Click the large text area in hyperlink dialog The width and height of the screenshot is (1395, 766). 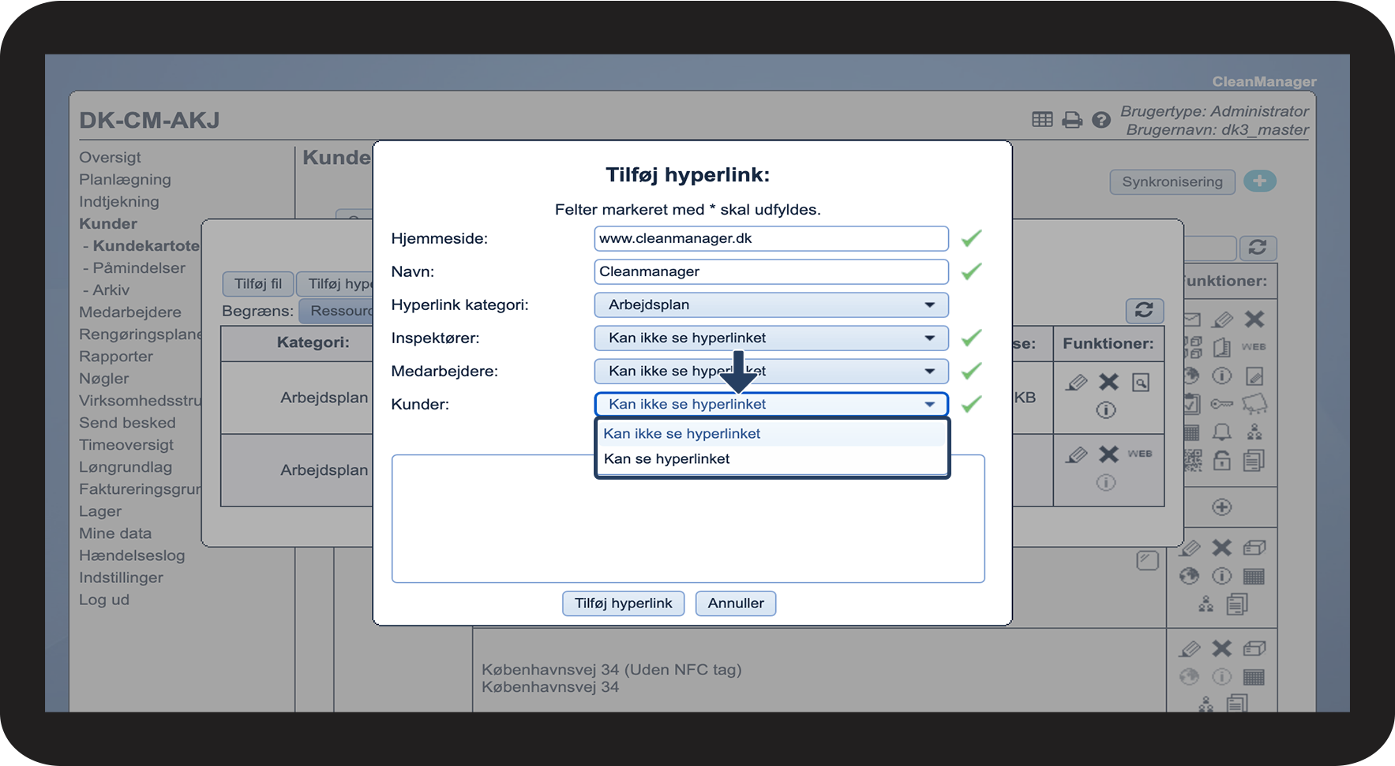click(688, 518)
